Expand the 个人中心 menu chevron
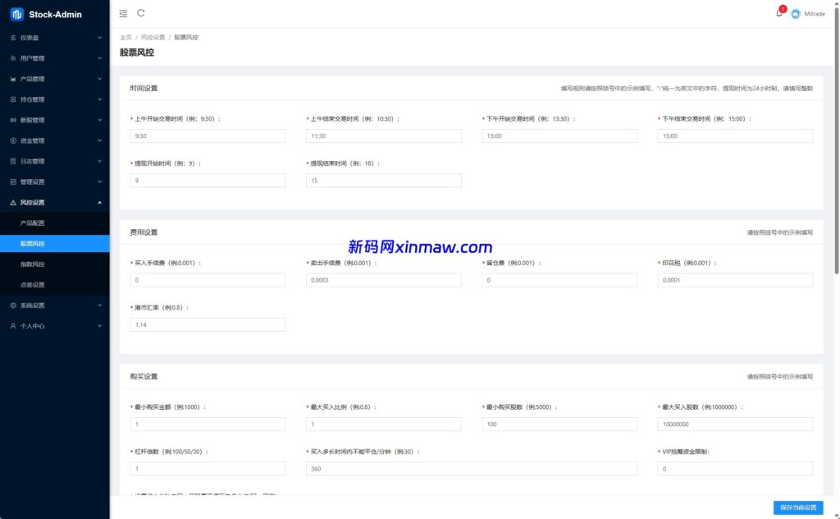Image resolution: width=840 pixels, height=519 pixels. click(99, 326)
